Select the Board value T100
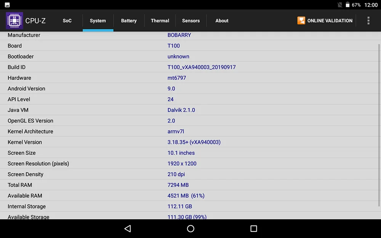The width and height of the screenshot is (381, 238). pyautogui.click(x=173, y=46)
